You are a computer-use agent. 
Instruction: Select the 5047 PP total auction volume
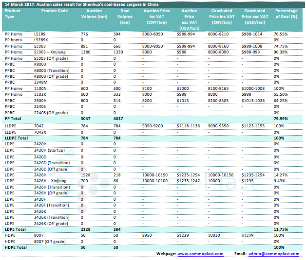click(86, 119)
